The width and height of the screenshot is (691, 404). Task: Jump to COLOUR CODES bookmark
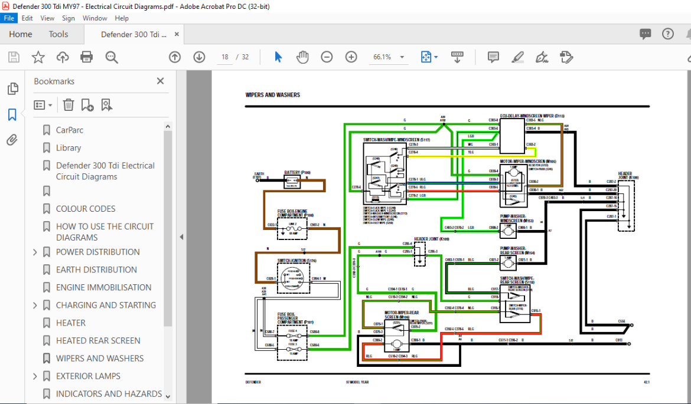click(x=86, y=209)
